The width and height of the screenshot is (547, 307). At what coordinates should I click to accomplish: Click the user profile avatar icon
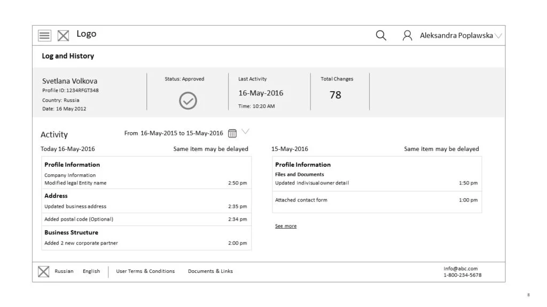407,35
